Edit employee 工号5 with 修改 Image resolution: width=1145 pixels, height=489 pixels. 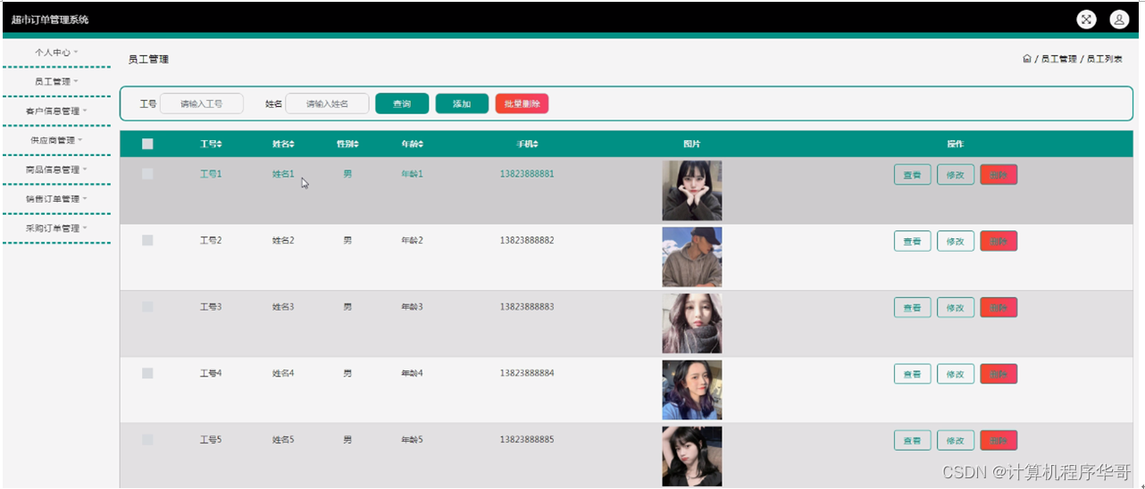pyautogui.click(x=955, y=441)
